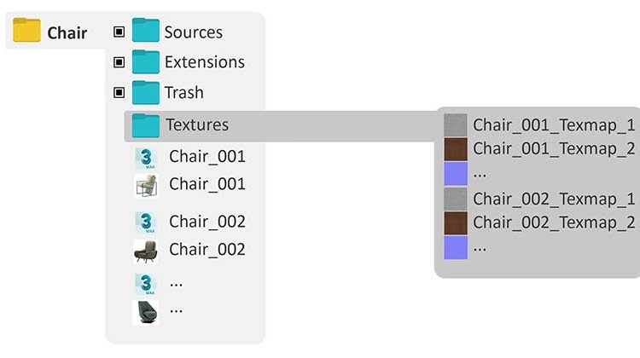
Task: Expand the Chair root folder label
Action: pos(67,33)
